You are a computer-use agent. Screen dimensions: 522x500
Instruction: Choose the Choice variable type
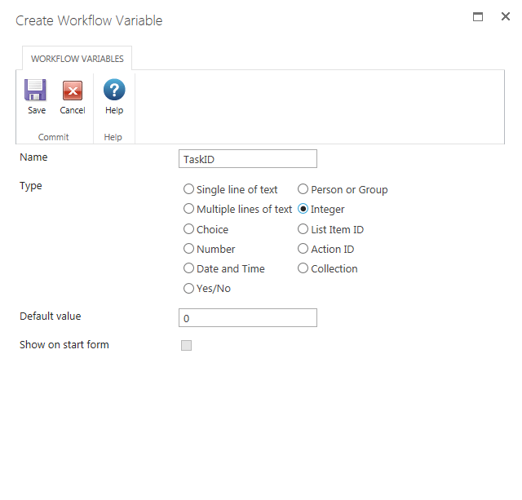click(x=188, y=228)
